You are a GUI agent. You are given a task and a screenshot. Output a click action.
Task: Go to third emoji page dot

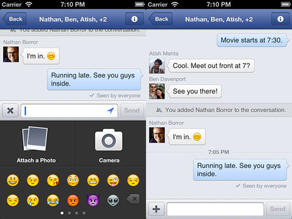pos(77,213)
